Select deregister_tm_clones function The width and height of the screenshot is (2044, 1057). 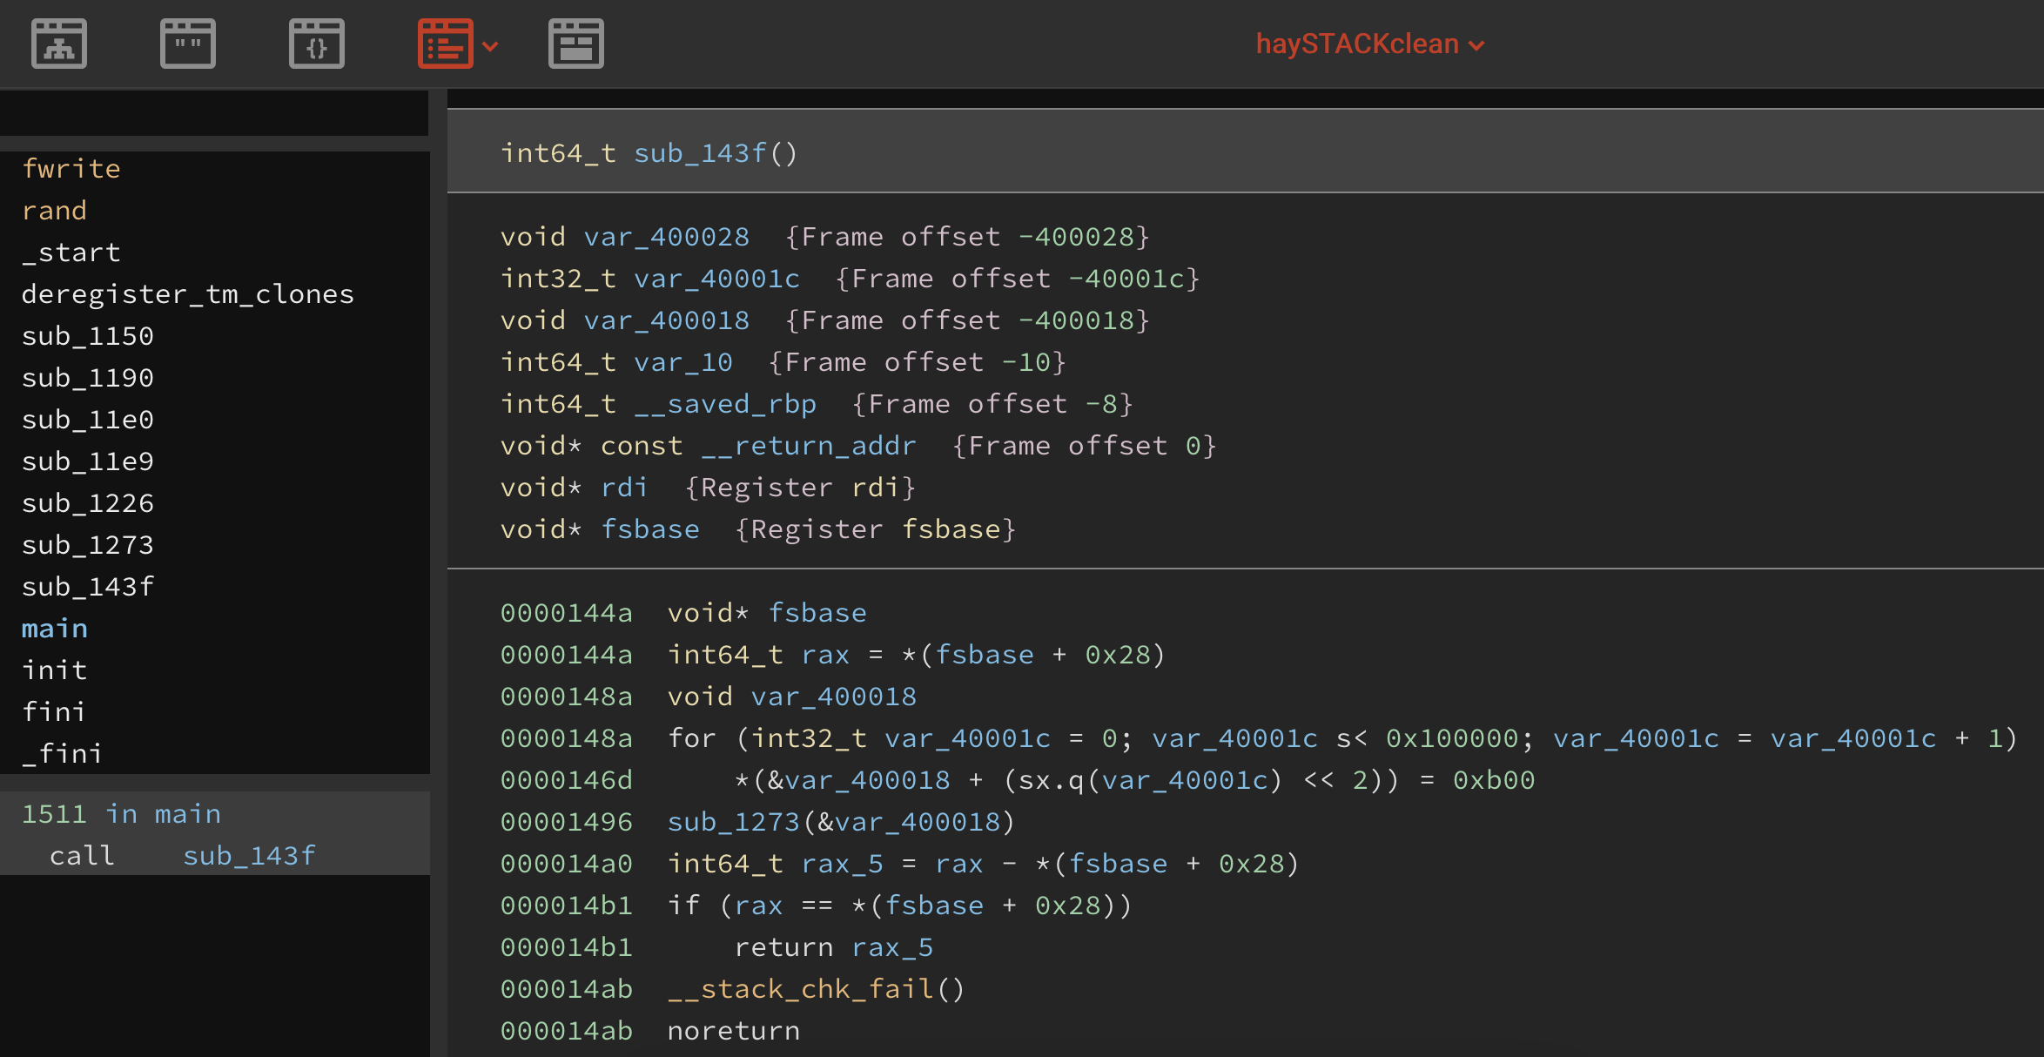point(187,294)
